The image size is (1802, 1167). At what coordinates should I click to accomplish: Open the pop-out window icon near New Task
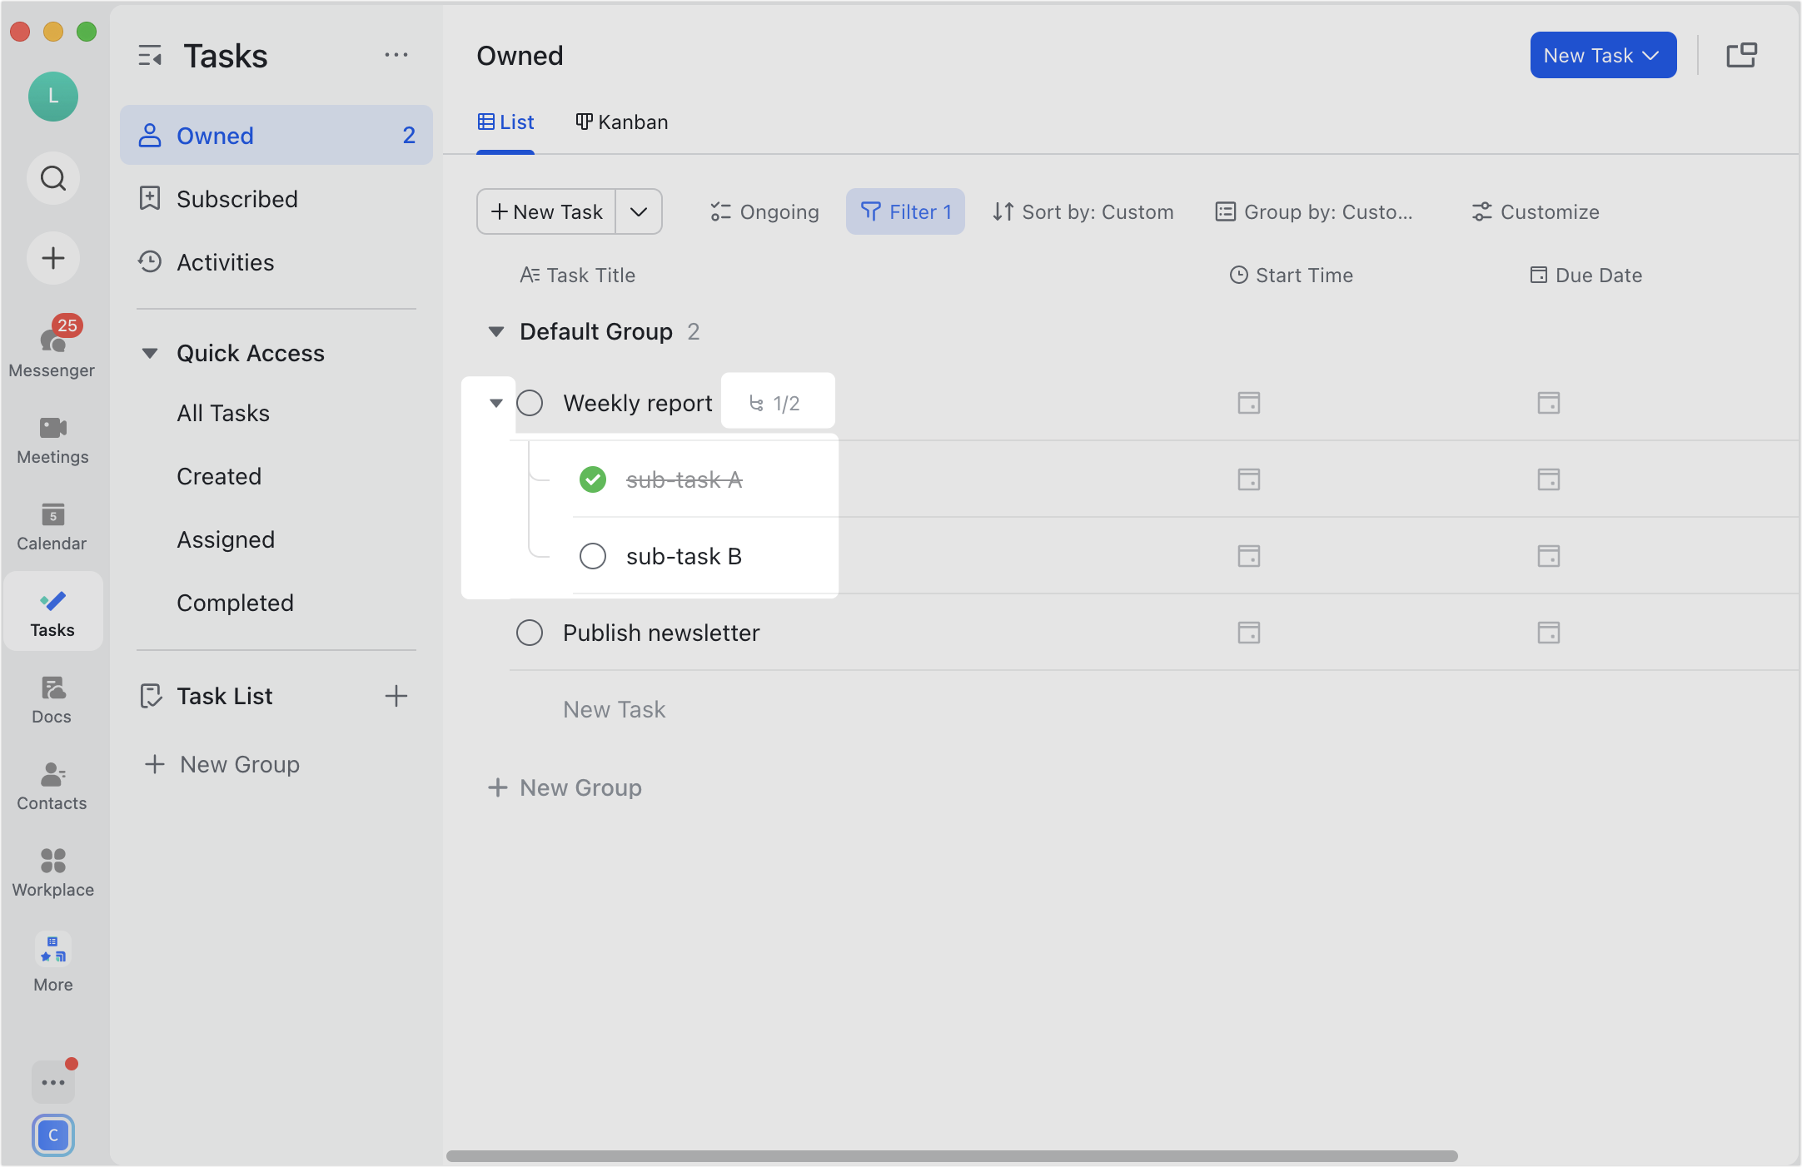[1742, 54]
